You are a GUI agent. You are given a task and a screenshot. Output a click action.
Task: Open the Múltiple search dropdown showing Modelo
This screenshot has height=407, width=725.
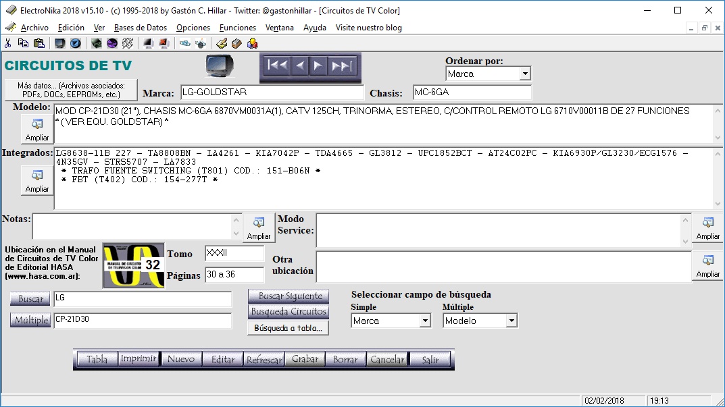point(512,321)
